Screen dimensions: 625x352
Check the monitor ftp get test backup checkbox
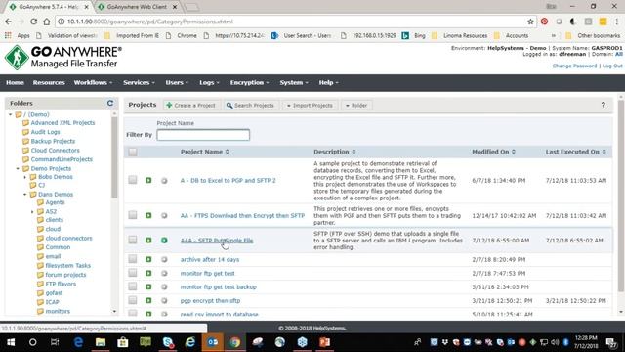click(x=133, y=286)
